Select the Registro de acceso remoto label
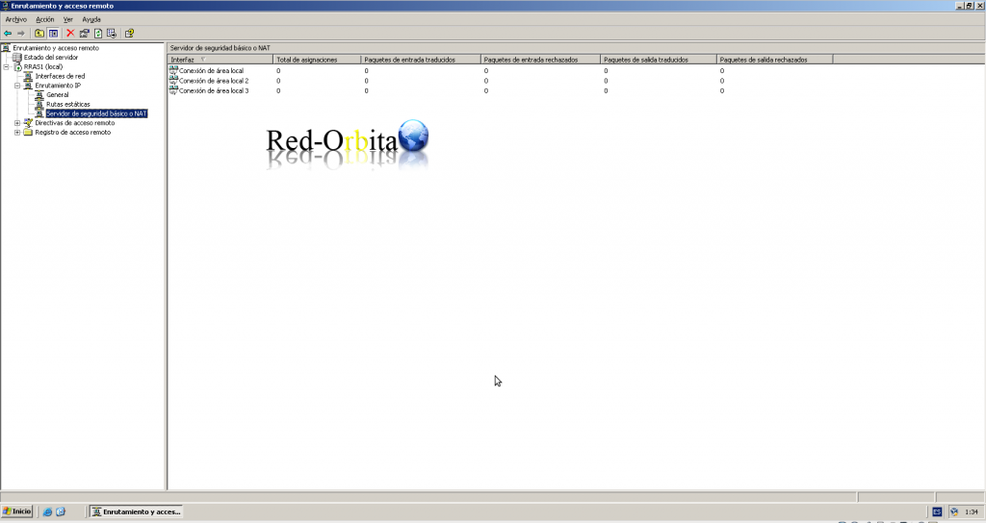This screenshot has width=986, height=523. point(73,133)
